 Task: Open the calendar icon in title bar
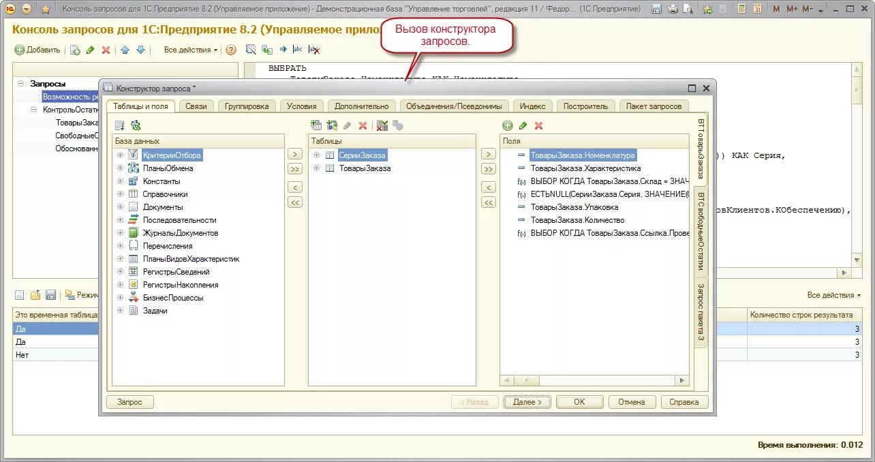pyautogui.click(x=758, y=9)
